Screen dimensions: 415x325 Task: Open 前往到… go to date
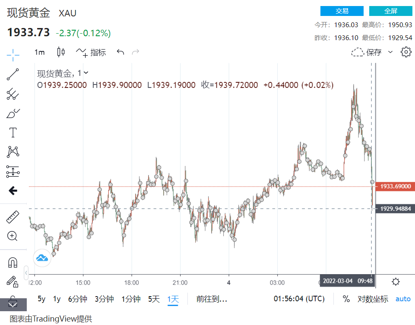[212, 299]
